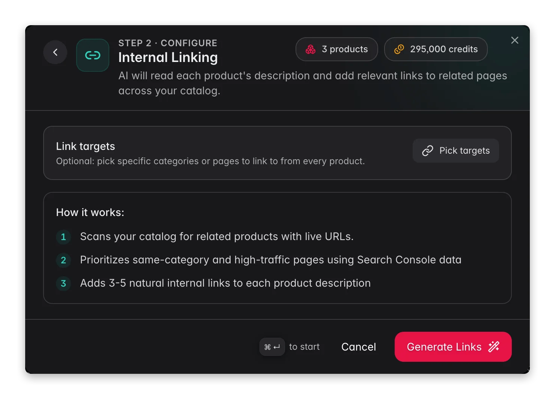
Task: Click the step number 3 badge
Action: [x=63, y=284]
